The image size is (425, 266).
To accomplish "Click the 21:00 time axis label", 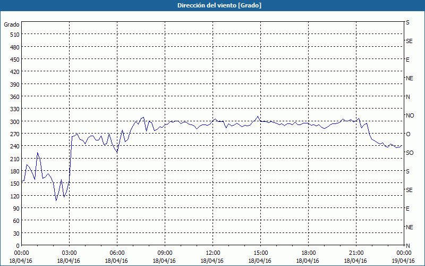I will pyautogui.click(x=356, y=253).
